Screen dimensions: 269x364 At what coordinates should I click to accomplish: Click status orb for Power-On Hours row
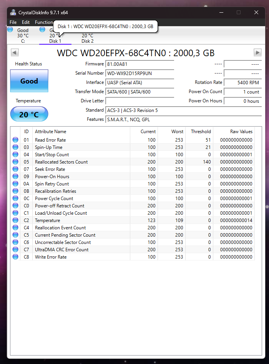click(x=15, y=177)
